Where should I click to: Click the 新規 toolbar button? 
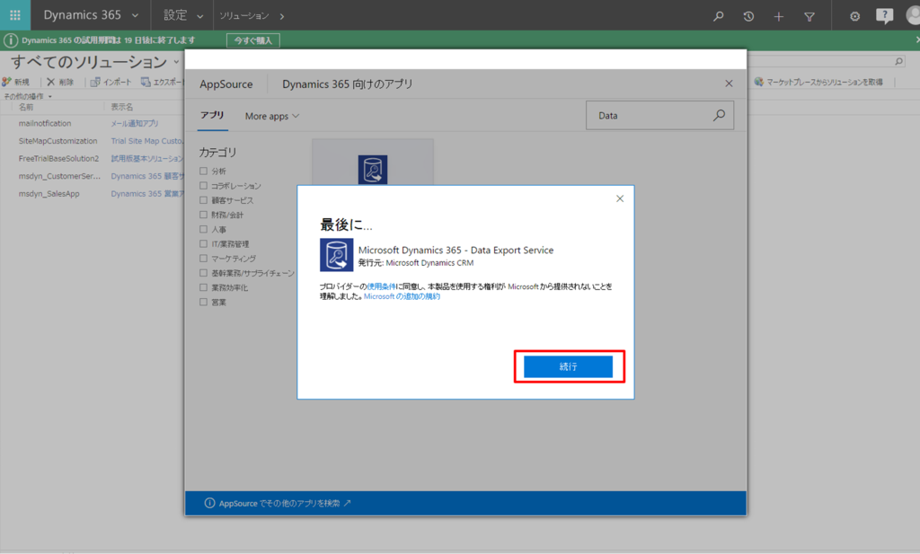tap(16, 82)
